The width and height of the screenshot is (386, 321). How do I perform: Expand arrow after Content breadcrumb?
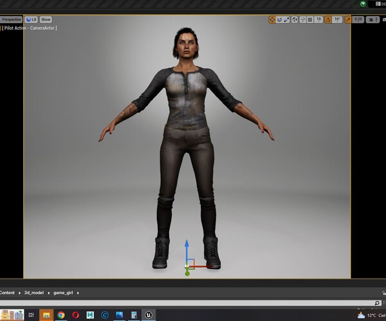(x=19, y=293)
